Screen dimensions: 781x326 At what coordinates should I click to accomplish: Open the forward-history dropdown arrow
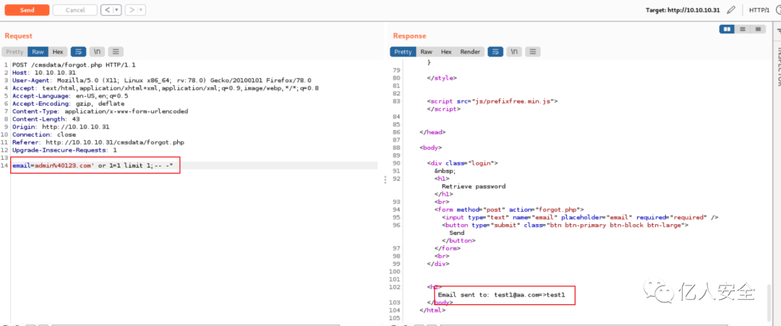coord(142,10)
